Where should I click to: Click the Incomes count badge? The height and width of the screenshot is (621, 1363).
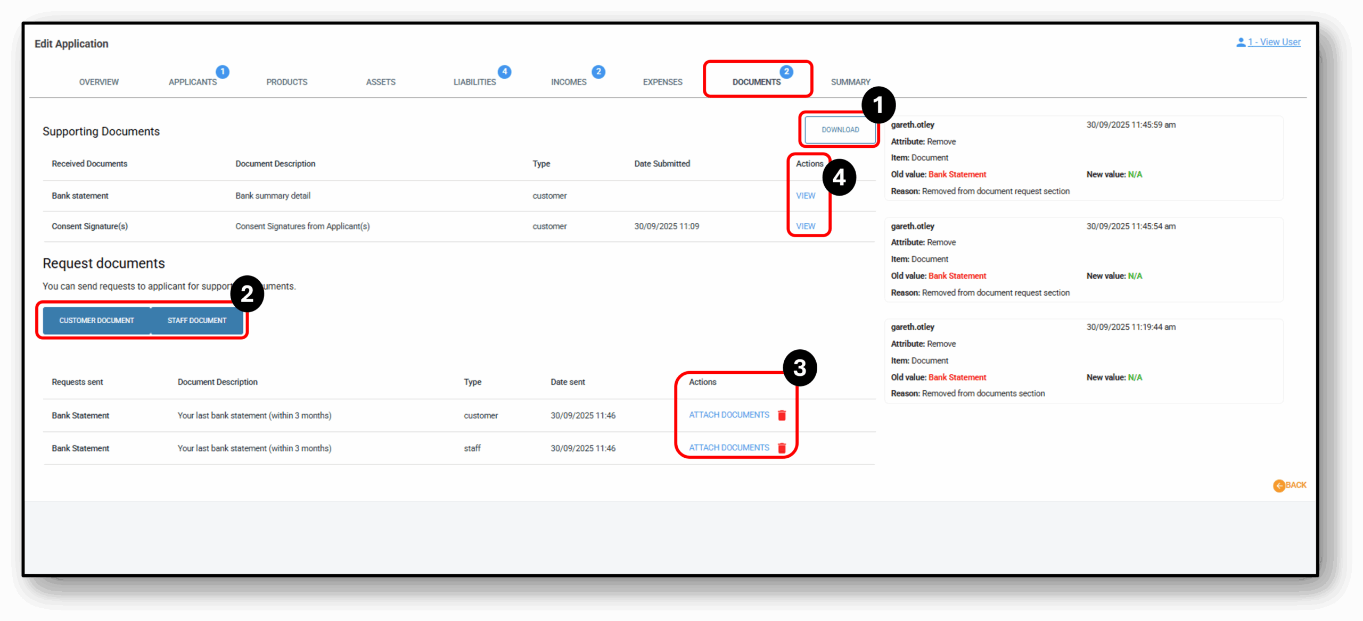pyautogui.click(x=598, y=71)
